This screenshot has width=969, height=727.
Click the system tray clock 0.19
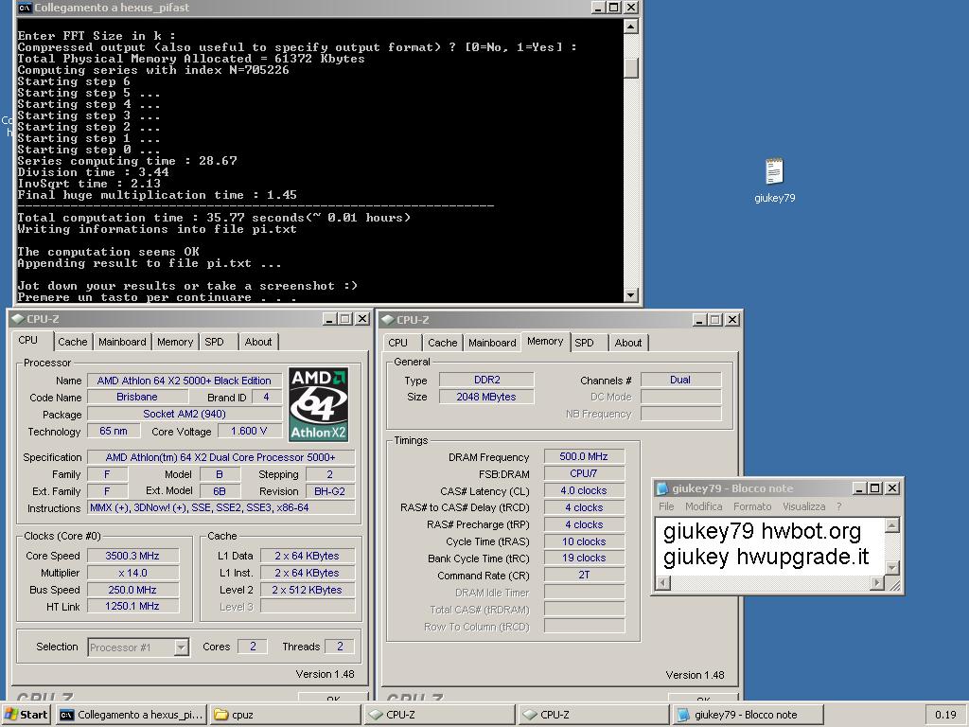[945, 715]
